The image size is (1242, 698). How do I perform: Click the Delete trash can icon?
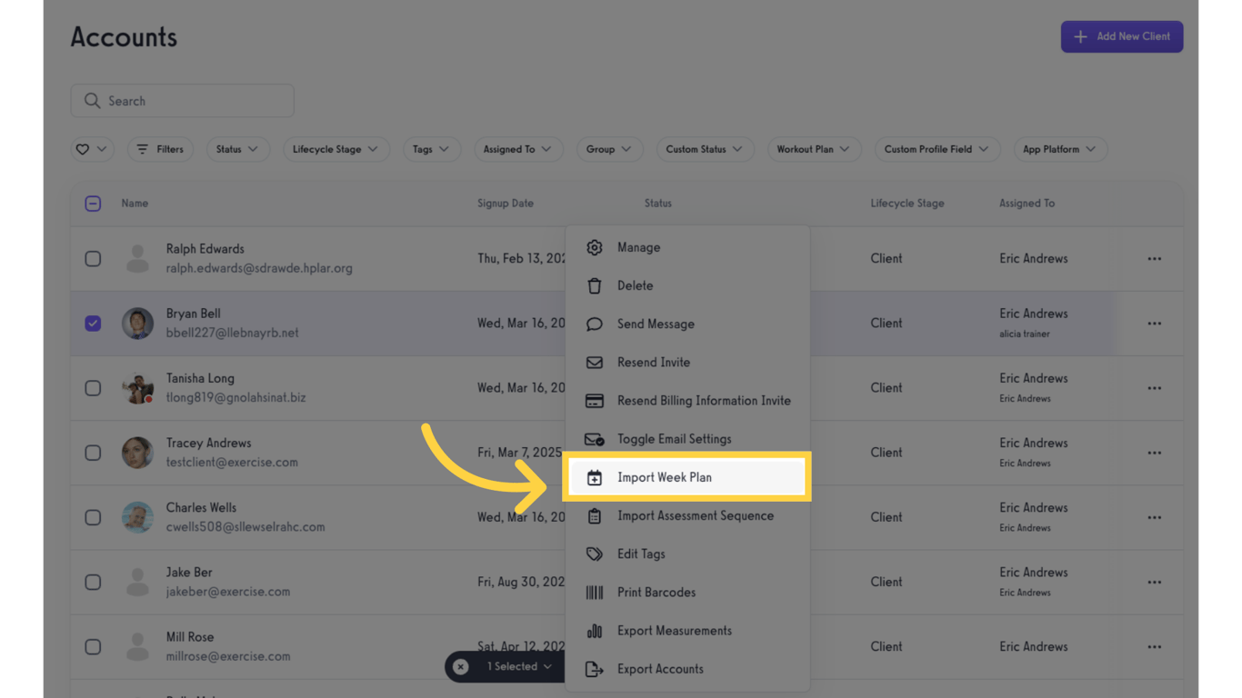tap(595, 286)
